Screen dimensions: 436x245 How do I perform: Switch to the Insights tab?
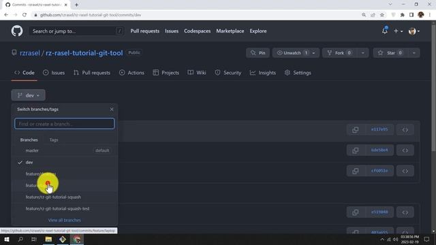point(263,73)
